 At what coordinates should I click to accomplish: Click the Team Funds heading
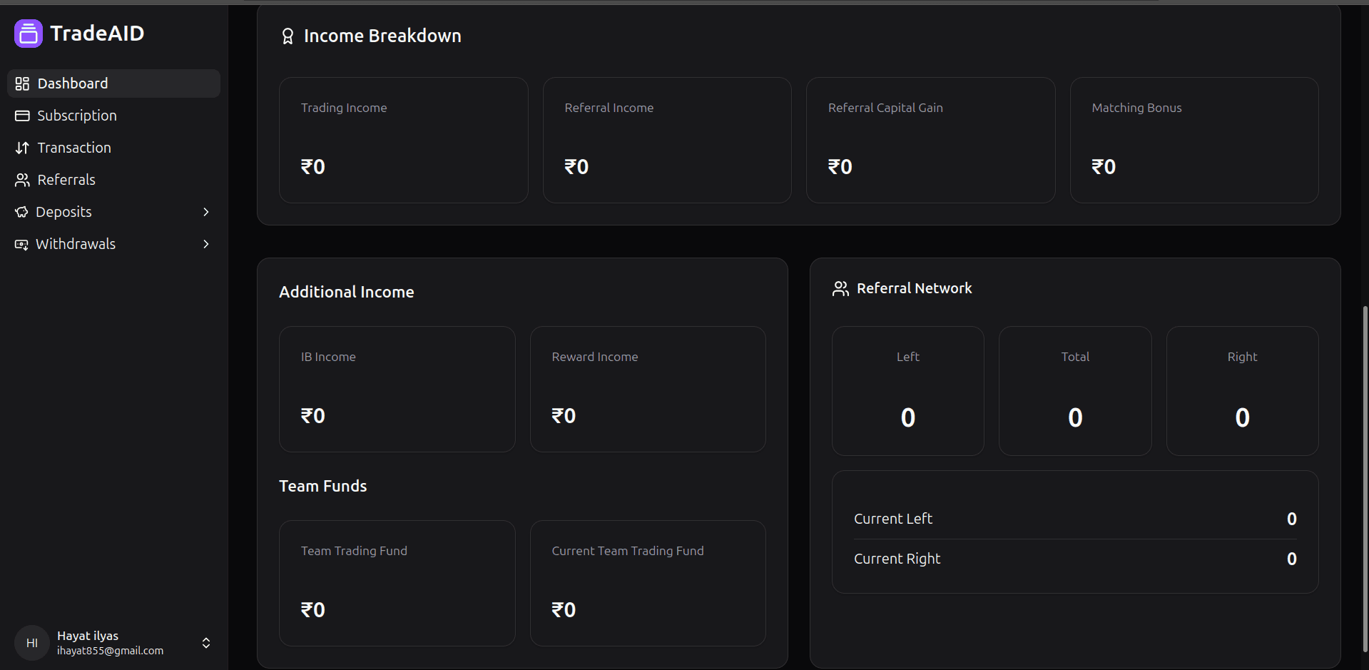pos(323,486)
